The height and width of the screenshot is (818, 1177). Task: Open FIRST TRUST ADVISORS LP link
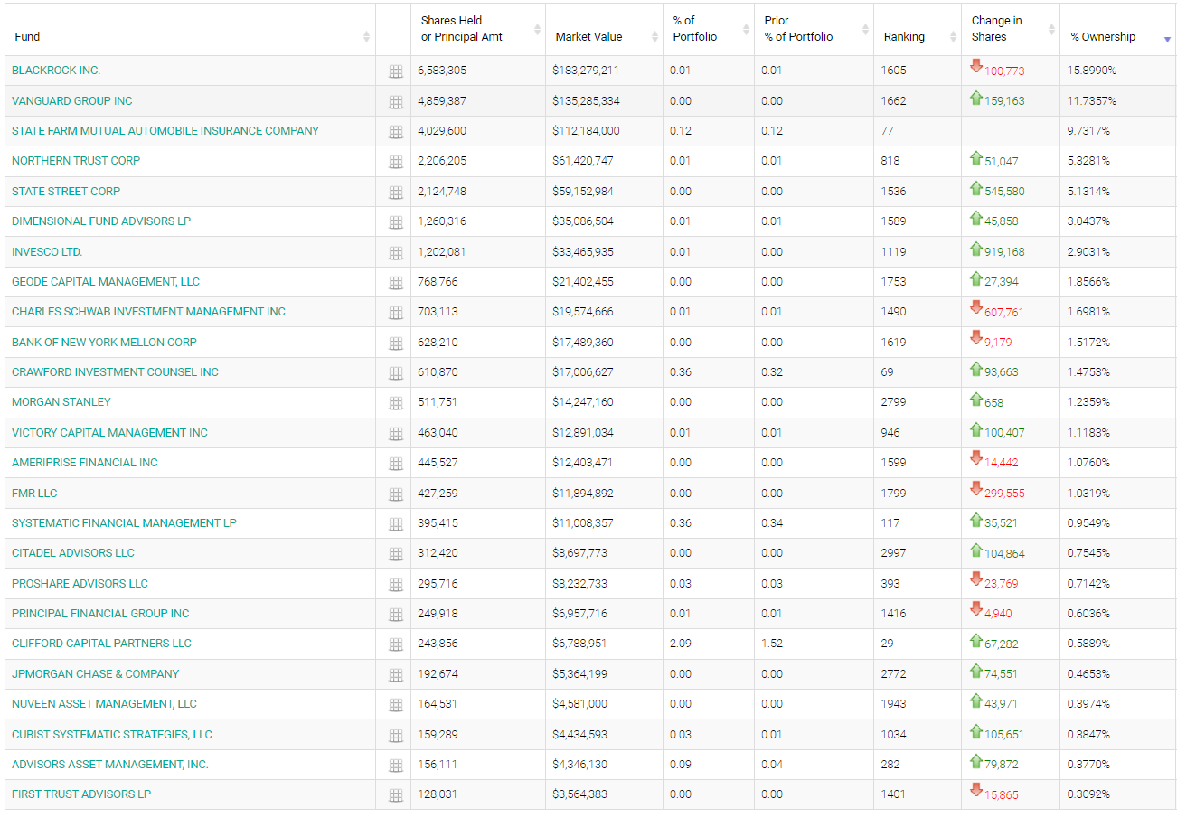(x=81, y=794)
